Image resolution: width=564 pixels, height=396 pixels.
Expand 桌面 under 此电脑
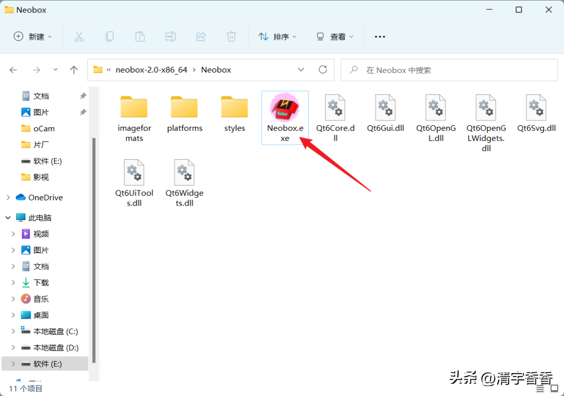click(x=13, y=315)
